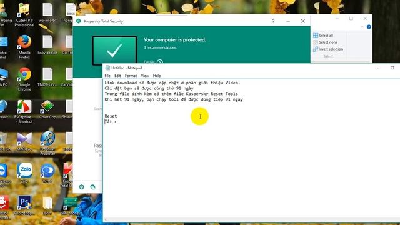Click the Notepad title bar icon
The height and width of the screenshot is (225, 400).
107,68
